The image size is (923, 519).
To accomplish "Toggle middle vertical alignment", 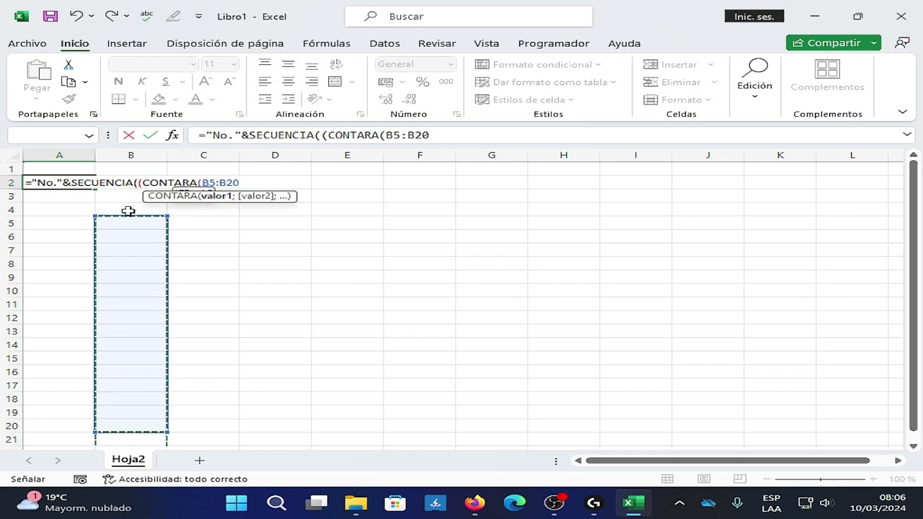I will [x=288, y=64].
